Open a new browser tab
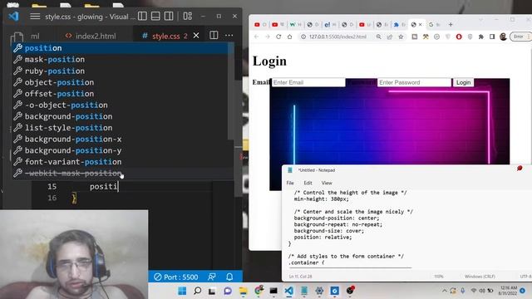 coord(451,24)
